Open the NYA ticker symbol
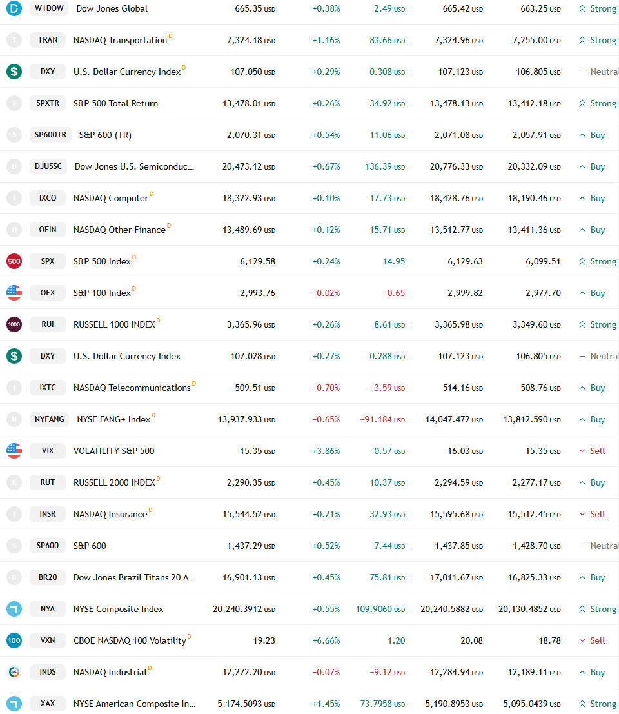The height and width of the screenshot is (714, 619). click(48, 609)
